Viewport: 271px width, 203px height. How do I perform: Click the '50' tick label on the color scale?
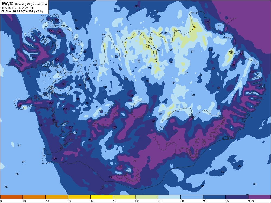point(115,201)
